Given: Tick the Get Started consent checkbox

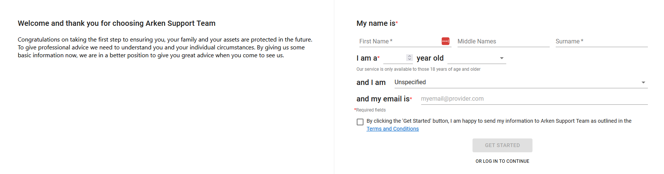Looking at the screenshot, I should click(360, 122).
